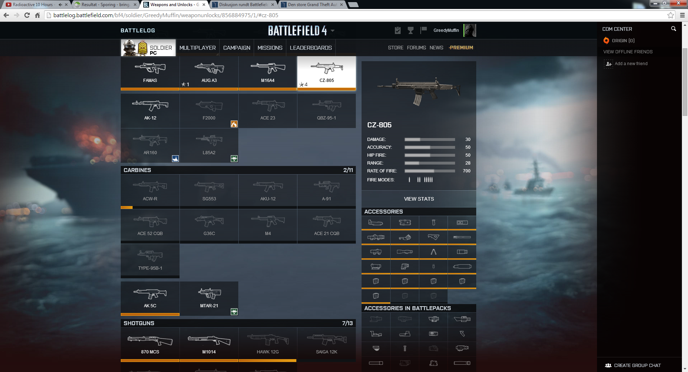Viewport: 688px width, 372px height.
Task: Select the stubby grip accessory icon
Action: click(433, 266)
